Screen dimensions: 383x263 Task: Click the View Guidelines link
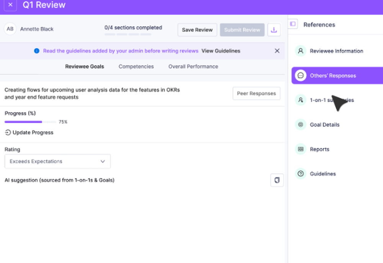[221, 51]
